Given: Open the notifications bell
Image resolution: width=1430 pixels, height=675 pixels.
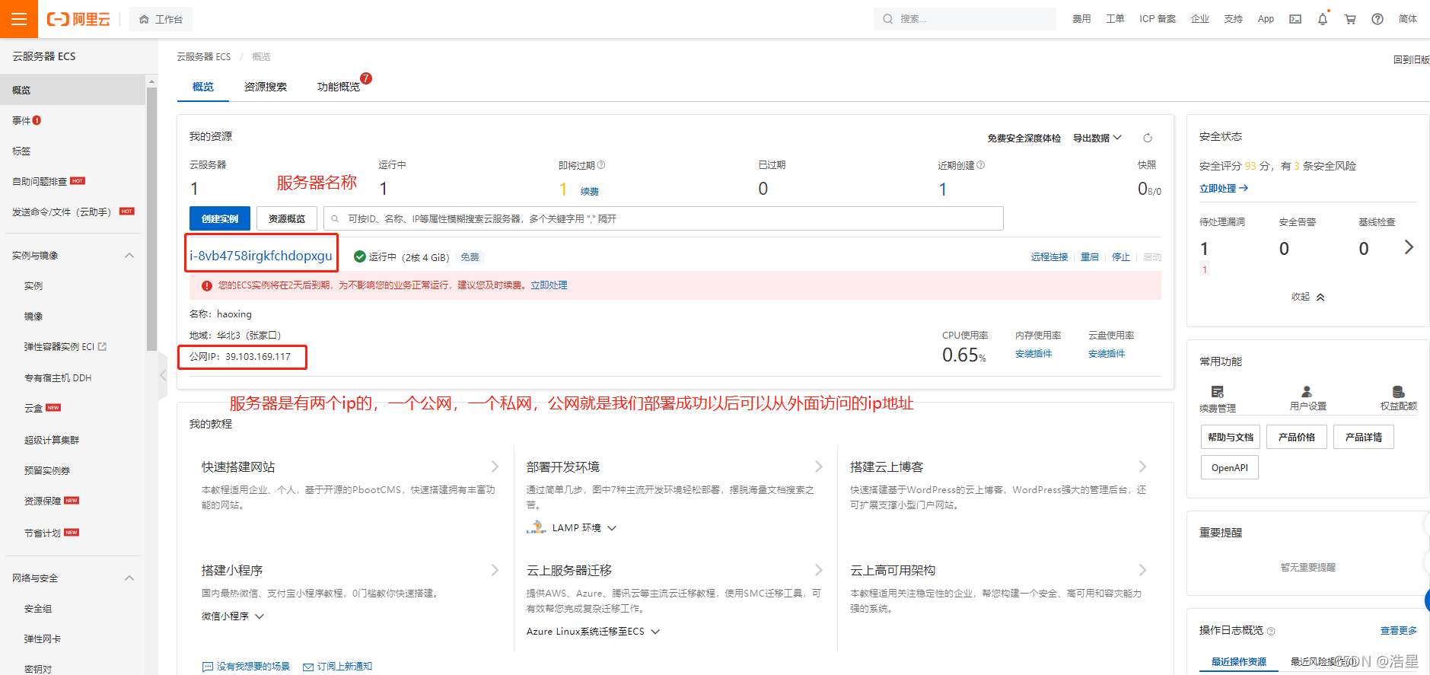Looking at the screenshot, I should tap(1323, 19).
